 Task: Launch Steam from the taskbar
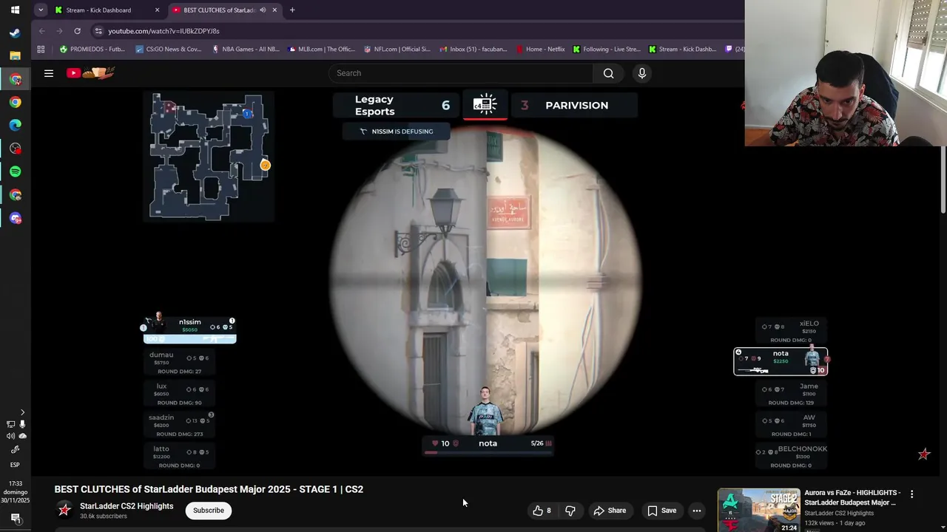point(15,33)
